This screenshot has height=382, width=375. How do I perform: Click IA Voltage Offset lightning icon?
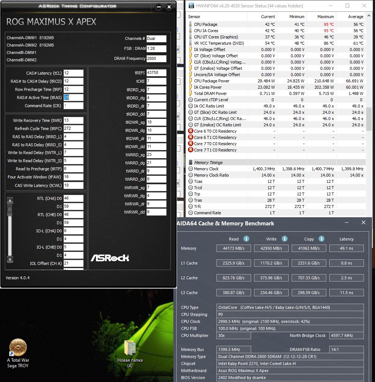pos(190,50)
